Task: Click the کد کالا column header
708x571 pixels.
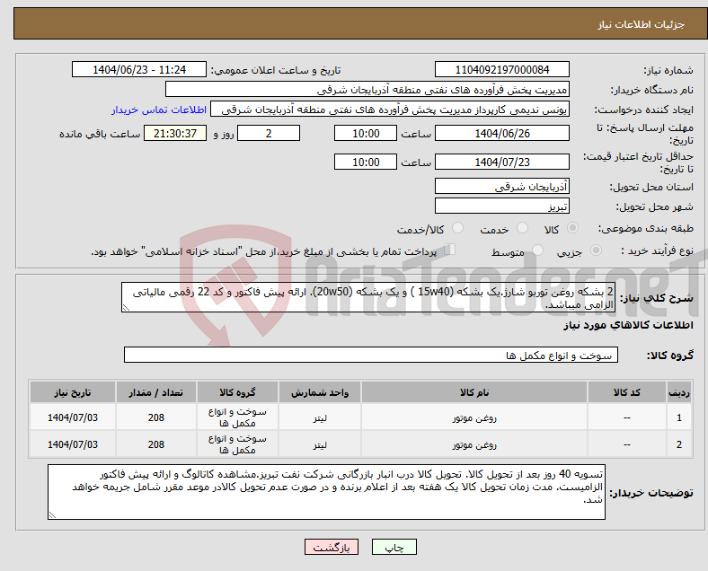Action: pyautogui.click(x=627, y=392)
